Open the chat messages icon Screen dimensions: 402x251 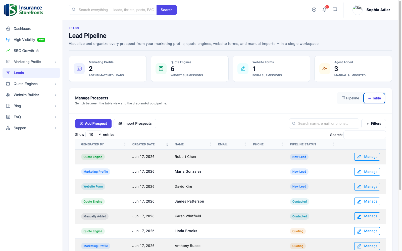[335, 10]
